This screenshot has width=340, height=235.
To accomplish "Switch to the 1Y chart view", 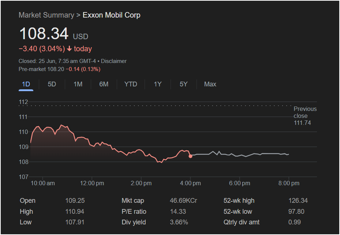I will point(158,84).
